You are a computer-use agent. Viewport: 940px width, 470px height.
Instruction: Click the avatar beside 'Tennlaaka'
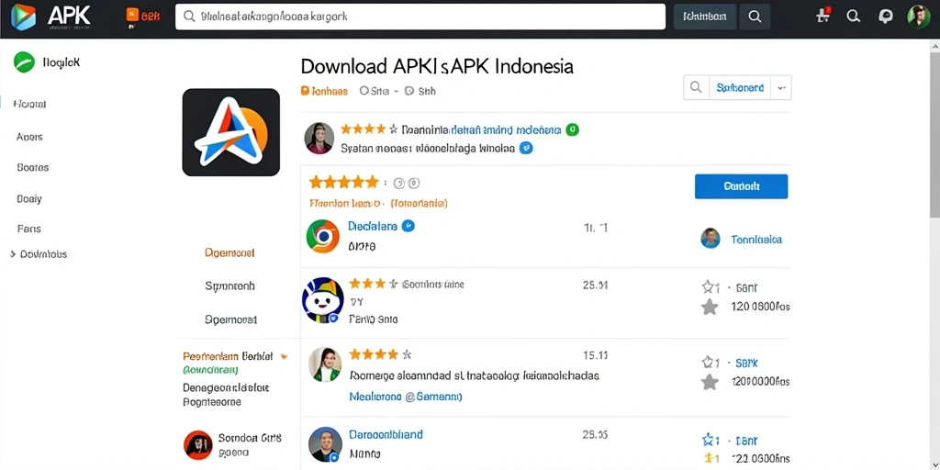click(x=711, y=239)
